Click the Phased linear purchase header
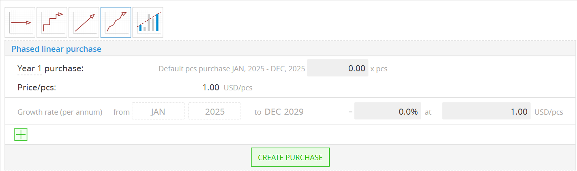This screenshot has height=171, width=577. (56, 49)
